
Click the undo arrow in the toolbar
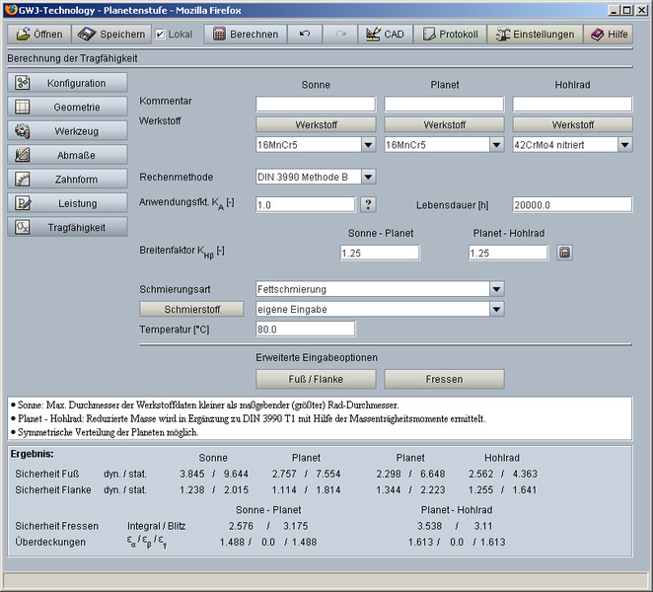click(x=305, y=34)
